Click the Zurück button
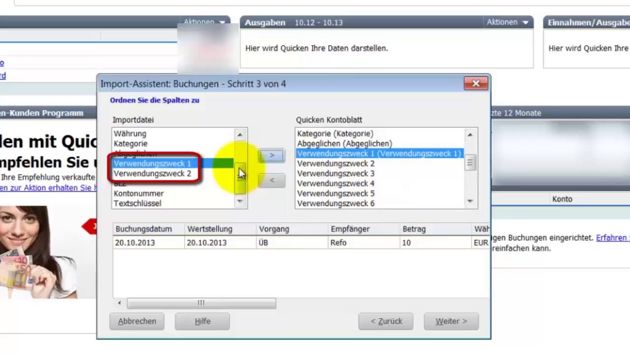This screenshot has height=354, width=630. [386, 321]
